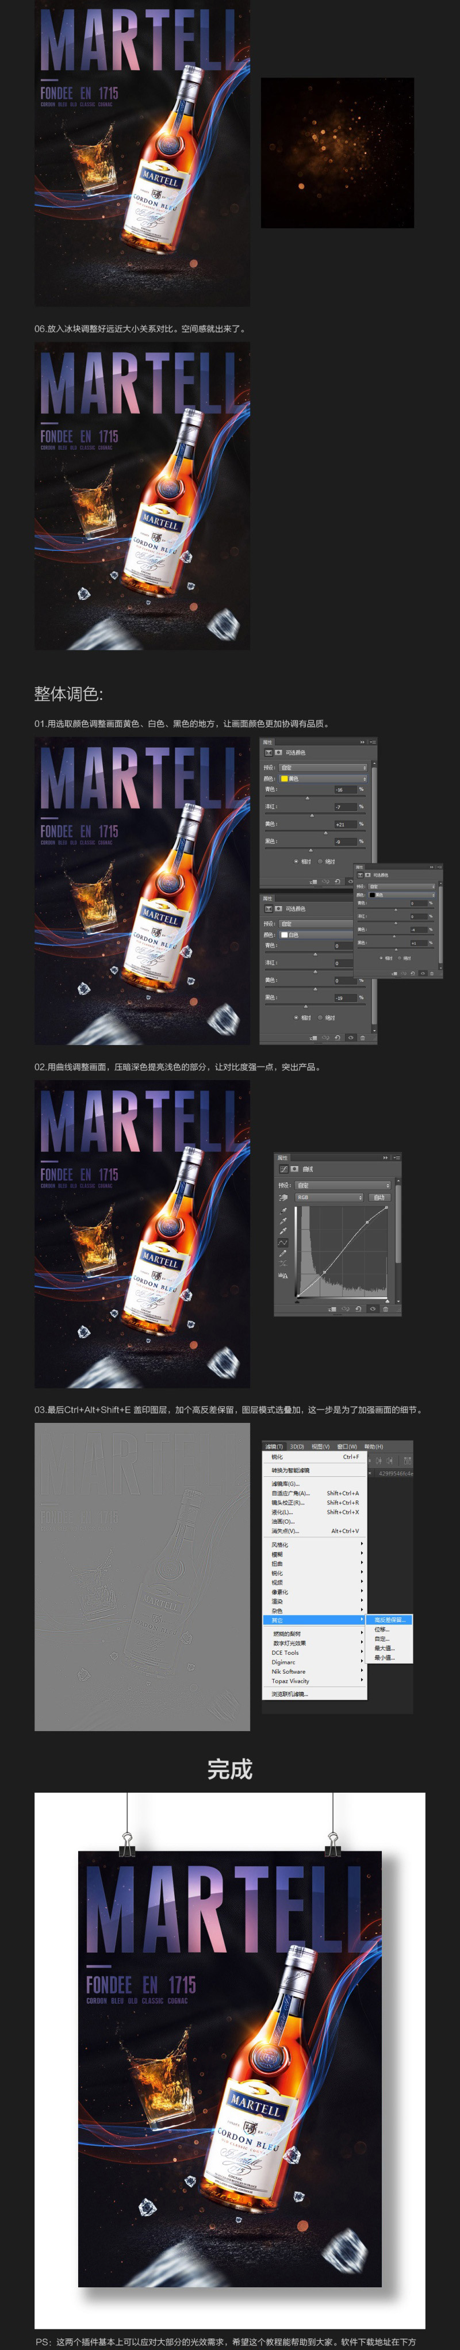This screenshot has height=2350, width=460.
Task: Click the layer mask icon in Curves panel
Action: [294, 1169]
